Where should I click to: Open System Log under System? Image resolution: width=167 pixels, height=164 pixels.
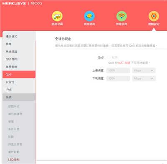pos(14,129)
